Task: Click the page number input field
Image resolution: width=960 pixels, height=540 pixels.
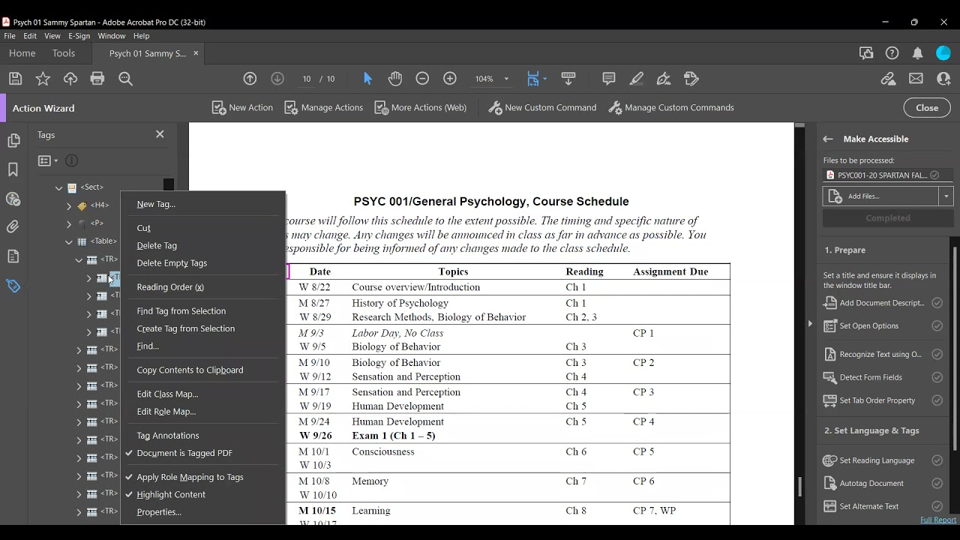Action: 307,79
